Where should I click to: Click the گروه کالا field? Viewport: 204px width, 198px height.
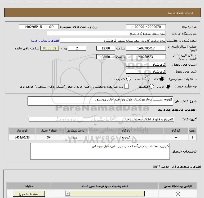(x=101, y=119)
